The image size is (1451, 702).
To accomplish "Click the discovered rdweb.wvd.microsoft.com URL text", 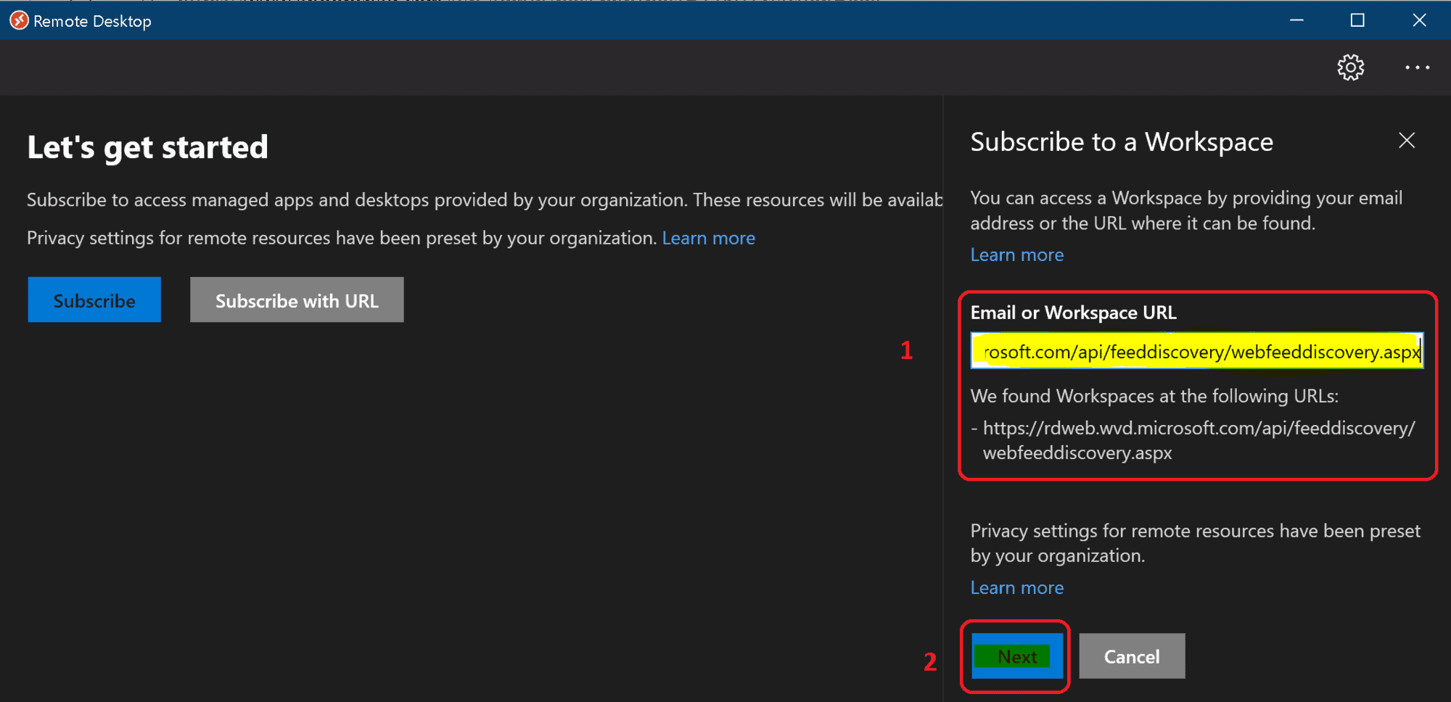I will click(x=1199, y=440).
